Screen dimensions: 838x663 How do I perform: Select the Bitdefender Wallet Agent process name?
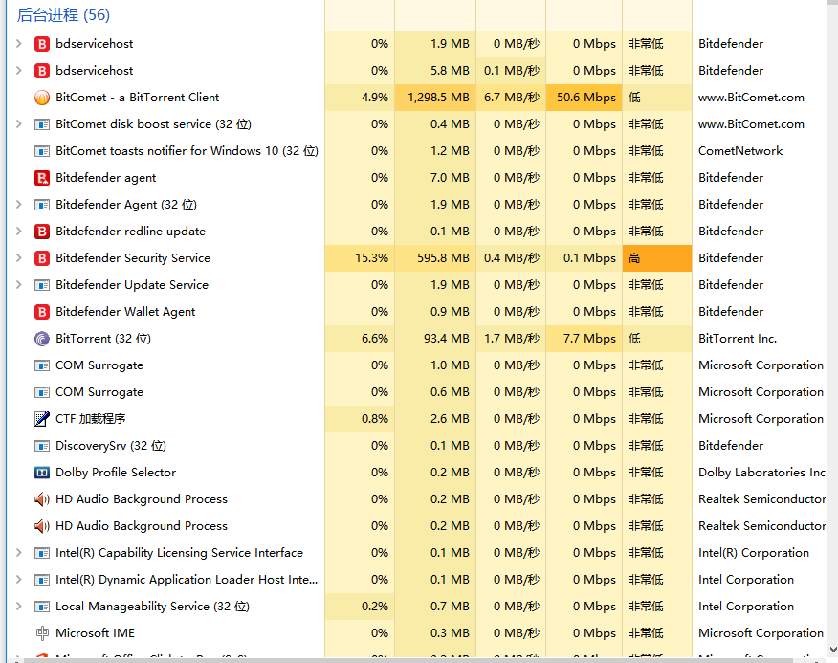tap(125, 312)
